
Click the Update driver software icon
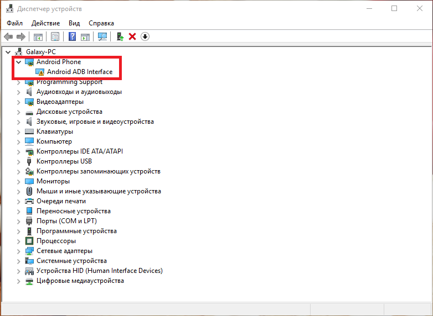point(120,36)
